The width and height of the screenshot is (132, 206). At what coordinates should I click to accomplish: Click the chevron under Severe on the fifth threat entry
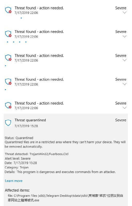point(124,108)
